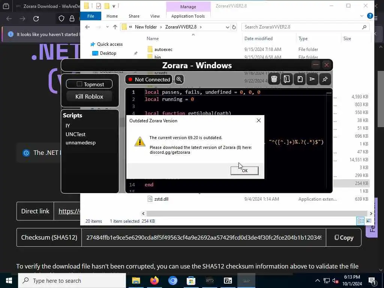Click the quick access toolbar dropdown arrow
The image size is (384, 288).
click(114, 6)
